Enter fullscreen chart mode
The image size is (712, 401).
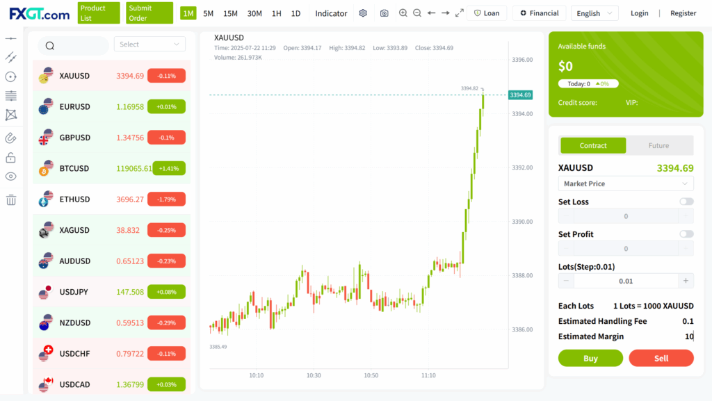click(x=459, y=13)
